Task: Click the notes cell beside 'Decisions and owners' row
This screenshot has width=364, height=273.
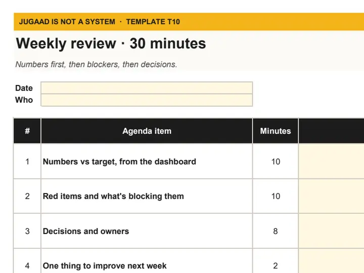Action: [x=331, y=231]
